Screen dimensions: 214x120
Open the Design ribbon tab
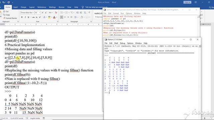click(x=23, y=7)
